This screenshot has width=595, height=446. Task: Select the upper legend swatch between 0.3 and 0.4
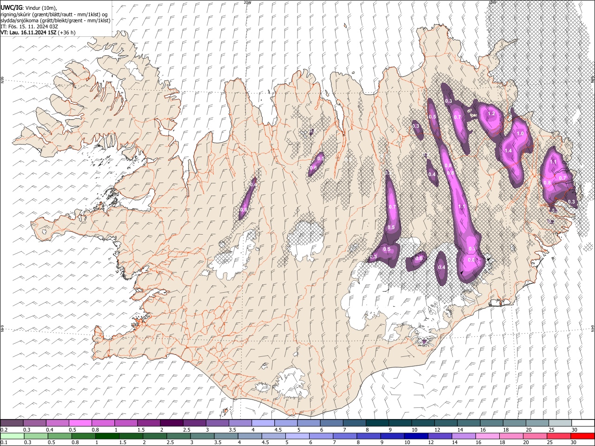point(35,423)
